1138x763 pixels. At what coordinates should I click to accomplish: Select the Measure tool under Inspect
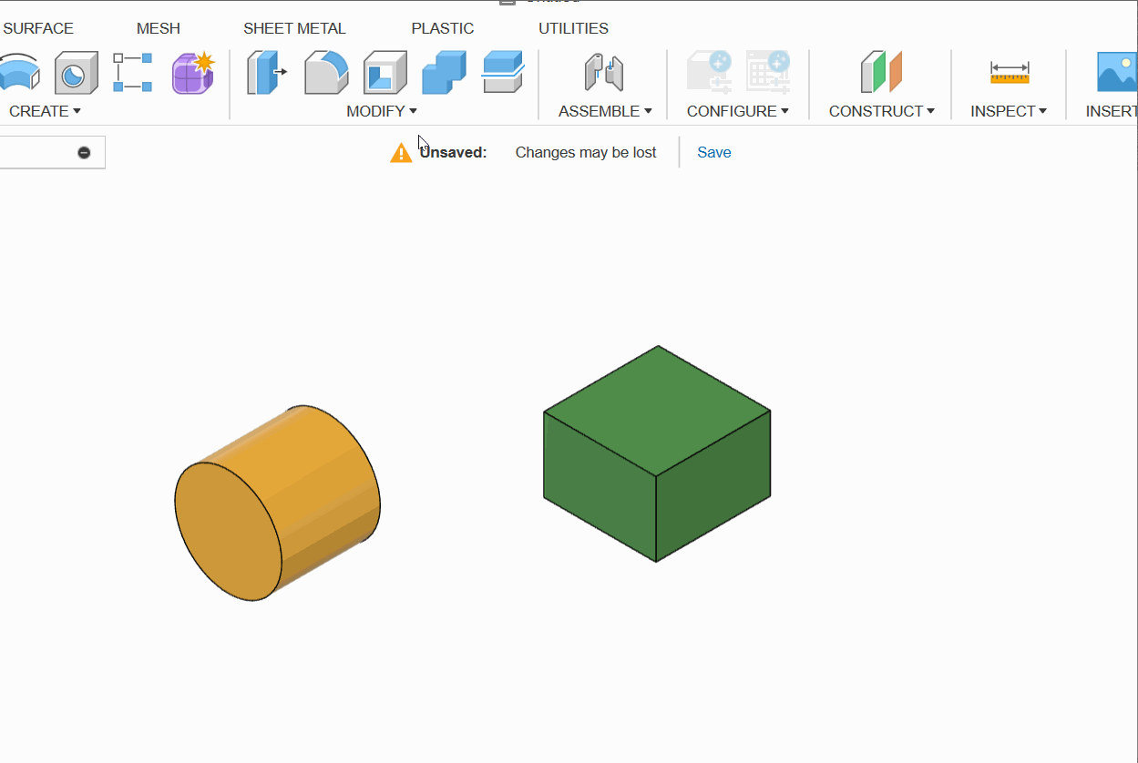1009,73
